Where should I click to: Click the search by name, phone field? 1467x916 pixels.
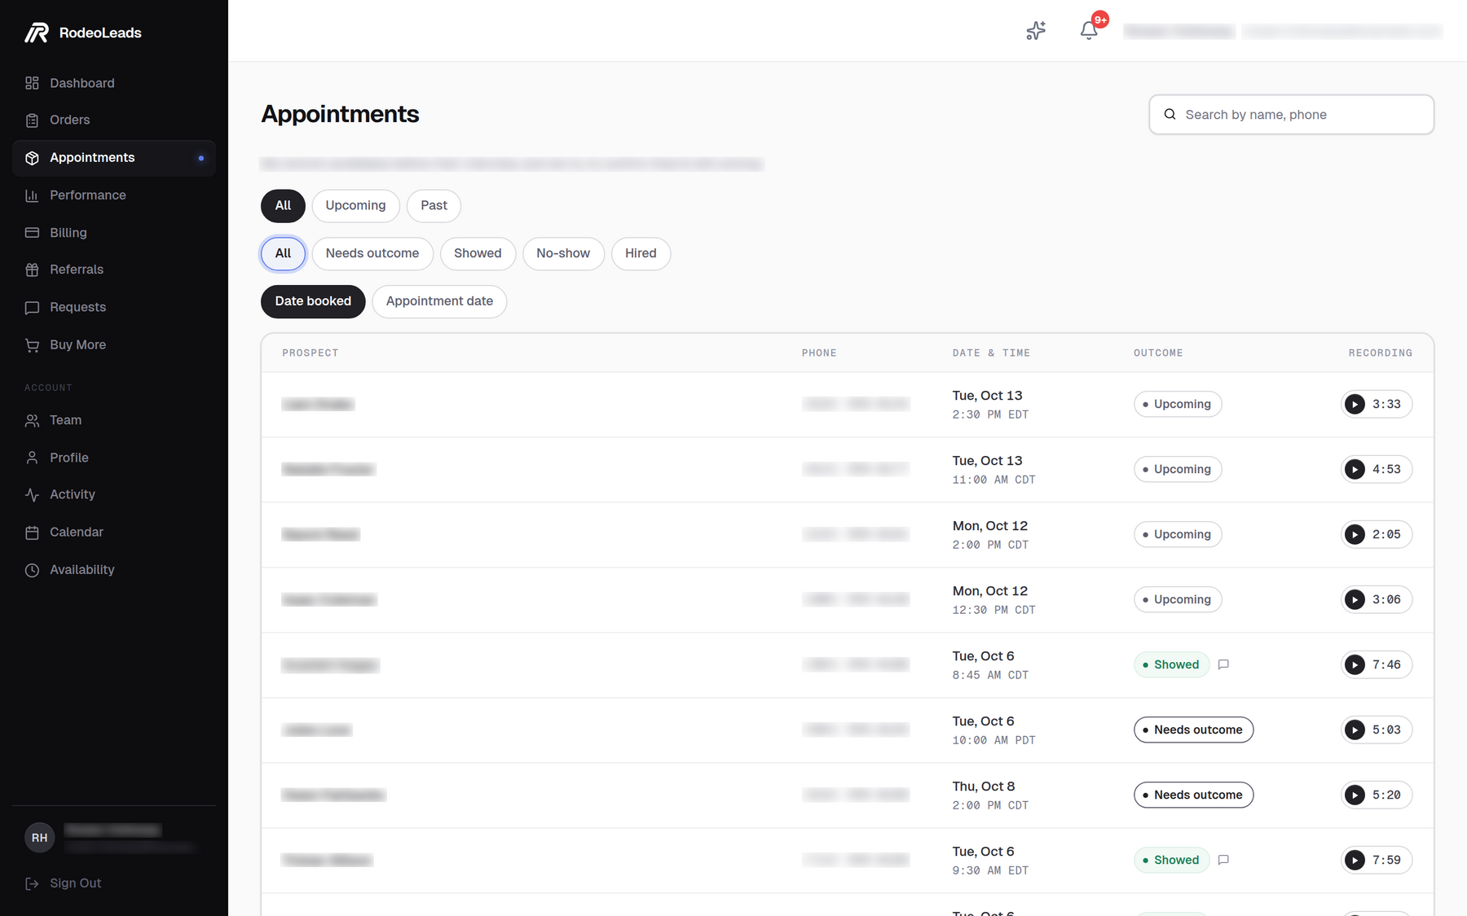click(1291, 115)
